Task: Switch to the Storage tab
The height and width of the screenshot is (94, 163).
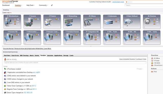Action: tap(66, 55)
